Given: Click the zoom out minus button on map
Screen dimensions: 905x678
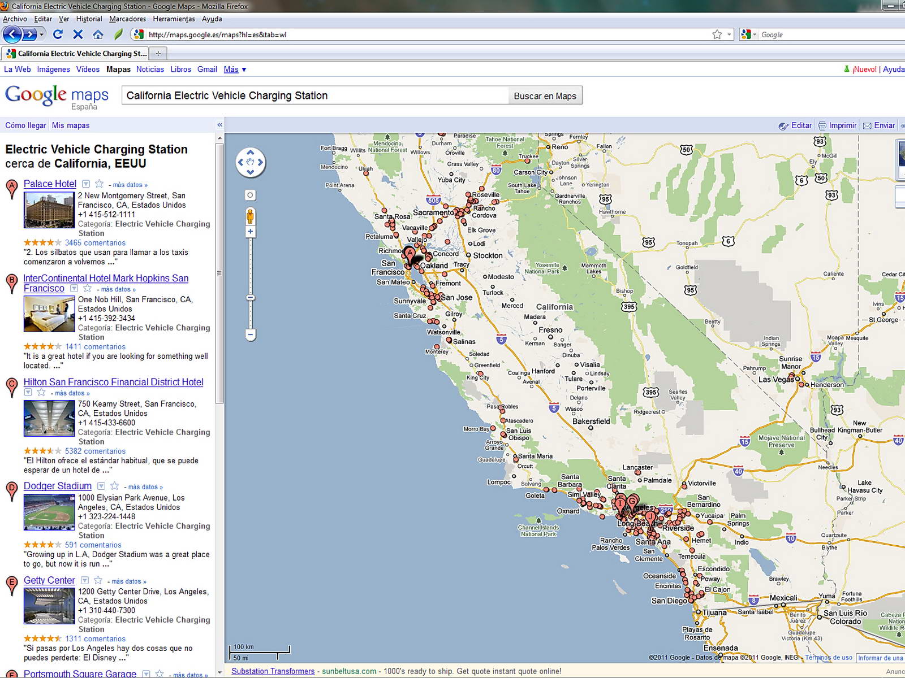Looking at the screenshot, I should click(x=251, y=335).
